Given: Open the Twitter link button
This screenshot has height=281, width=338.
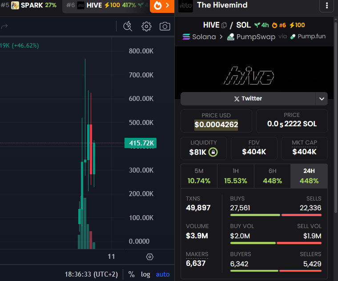Looking at the screenshot, I should click(248, 99).
